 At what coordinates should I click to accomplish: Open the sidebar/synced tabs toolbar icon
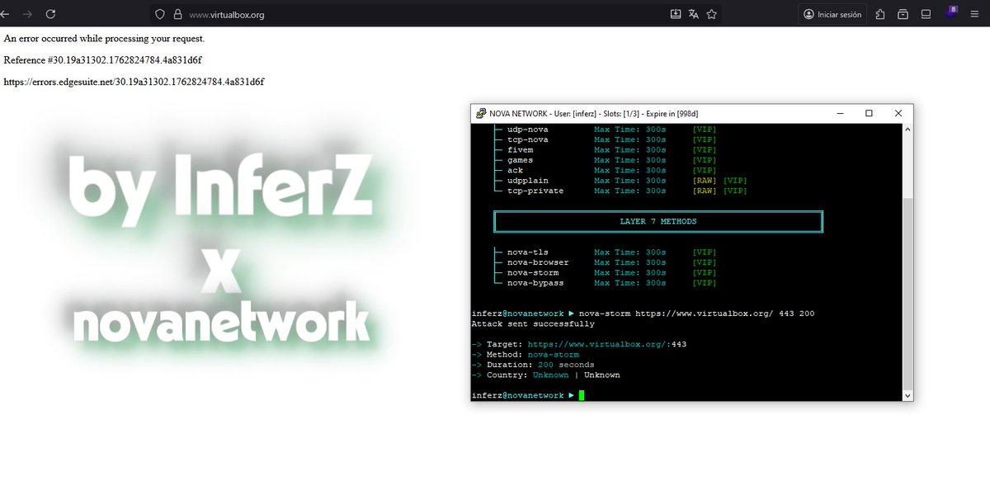pyautogui.click(x=926, y=14)
